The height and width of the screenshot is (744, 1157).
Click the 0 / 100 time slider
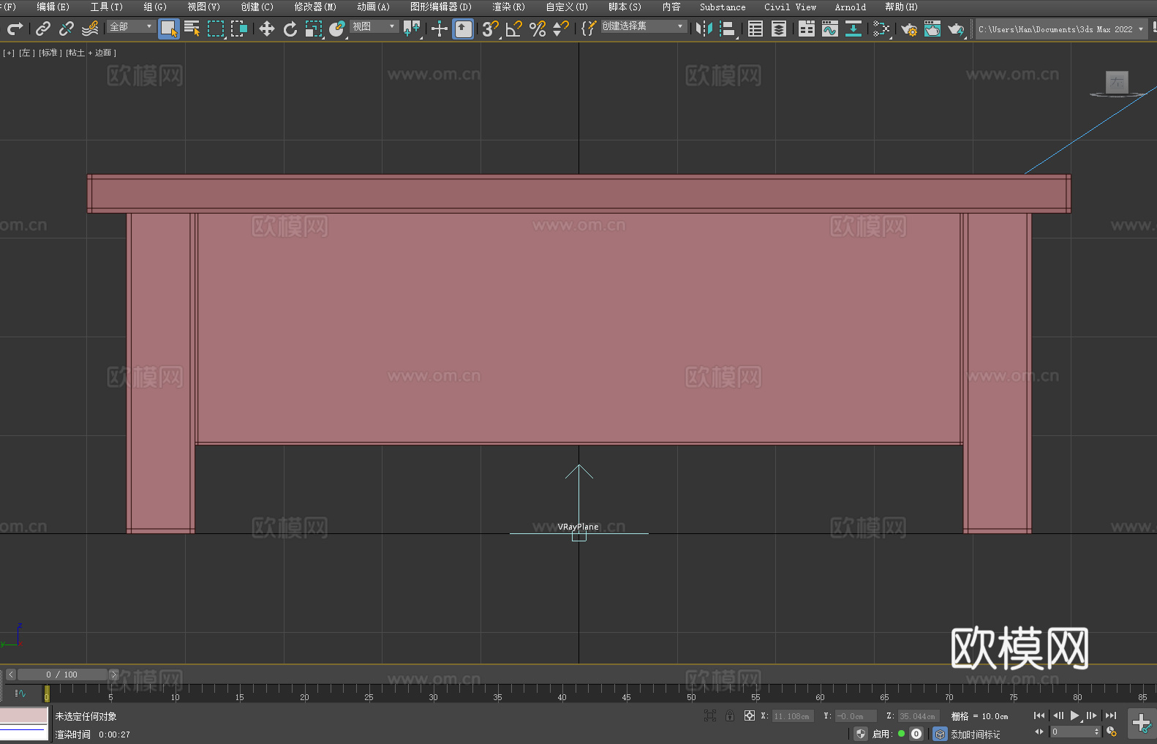[62, 675]
